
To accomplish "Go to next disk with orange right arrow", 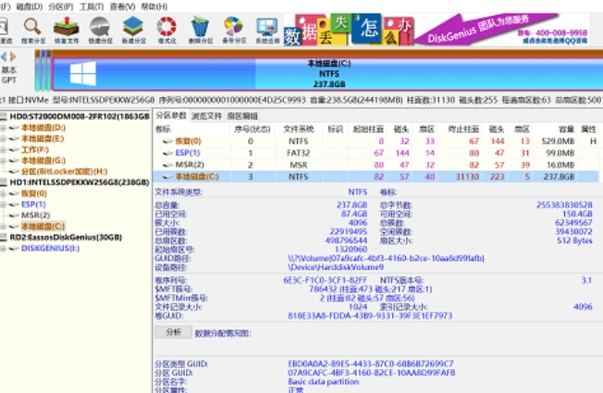I will pos(13,57).
